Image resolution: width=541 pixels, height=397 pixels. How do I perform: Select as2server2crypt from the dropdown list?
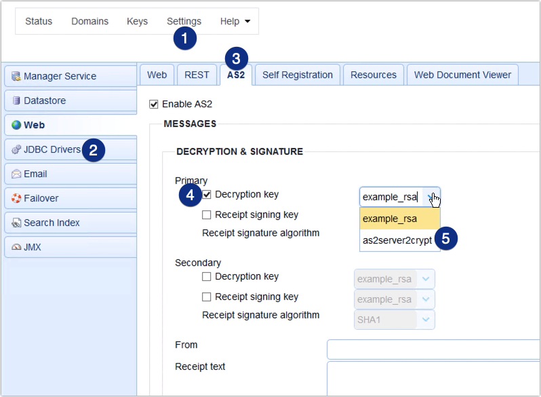click(397, 240)
